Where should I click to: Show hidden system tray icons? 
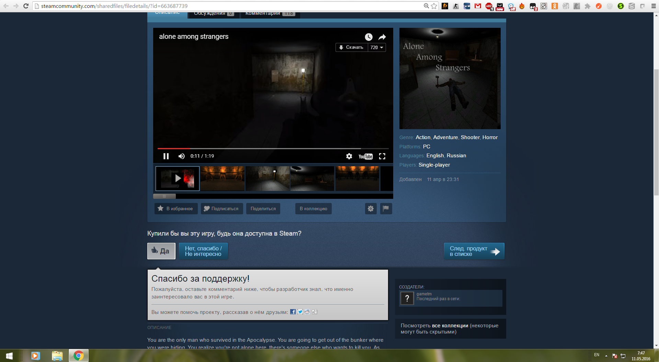606,355
